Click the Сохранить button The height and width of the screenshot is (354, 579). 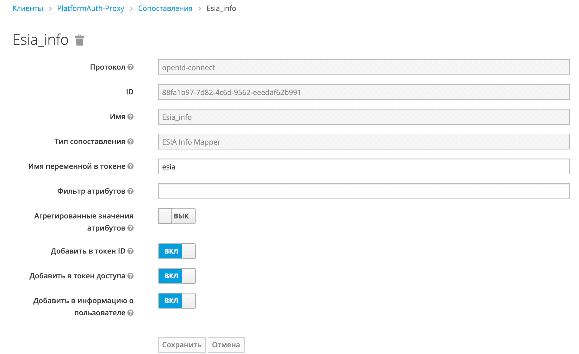[181, 345]
